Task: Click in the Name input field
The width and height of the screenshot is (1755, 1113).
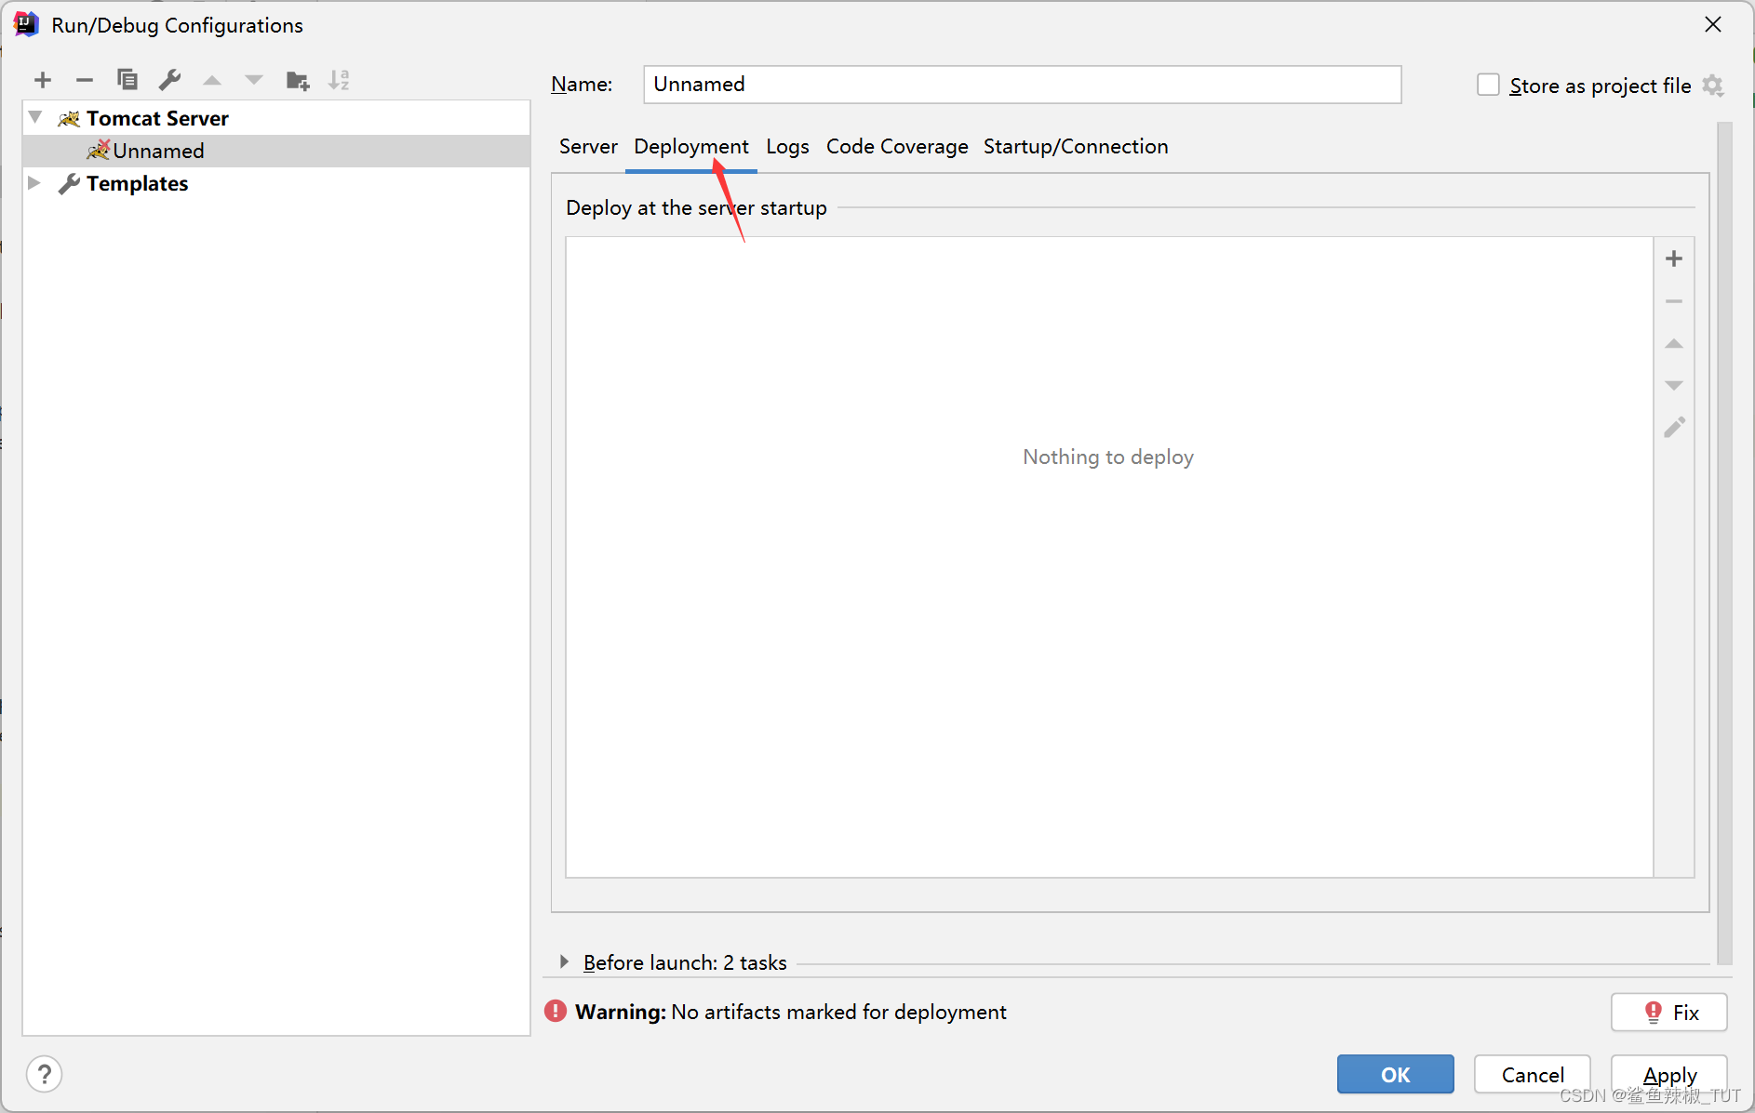Action: click(1022, 85)
